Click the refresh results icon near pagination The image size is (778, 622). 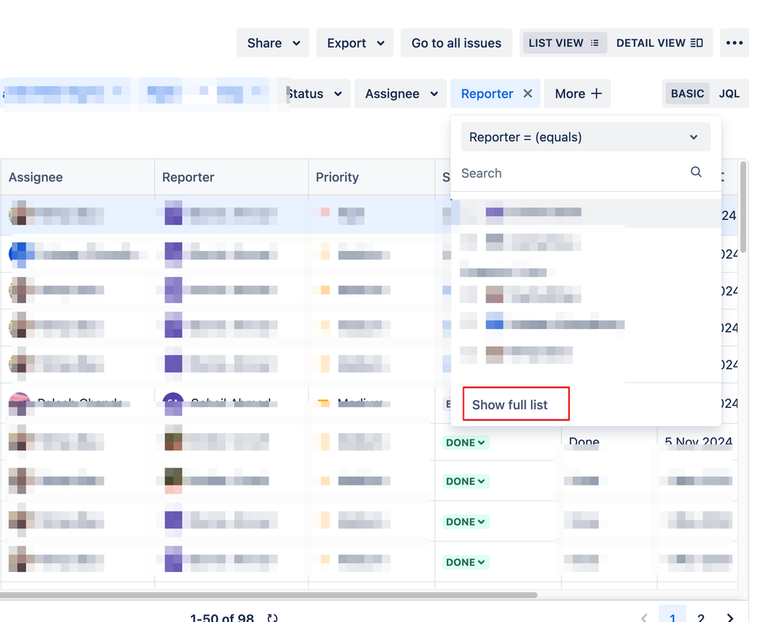click(x=272, y=618)
